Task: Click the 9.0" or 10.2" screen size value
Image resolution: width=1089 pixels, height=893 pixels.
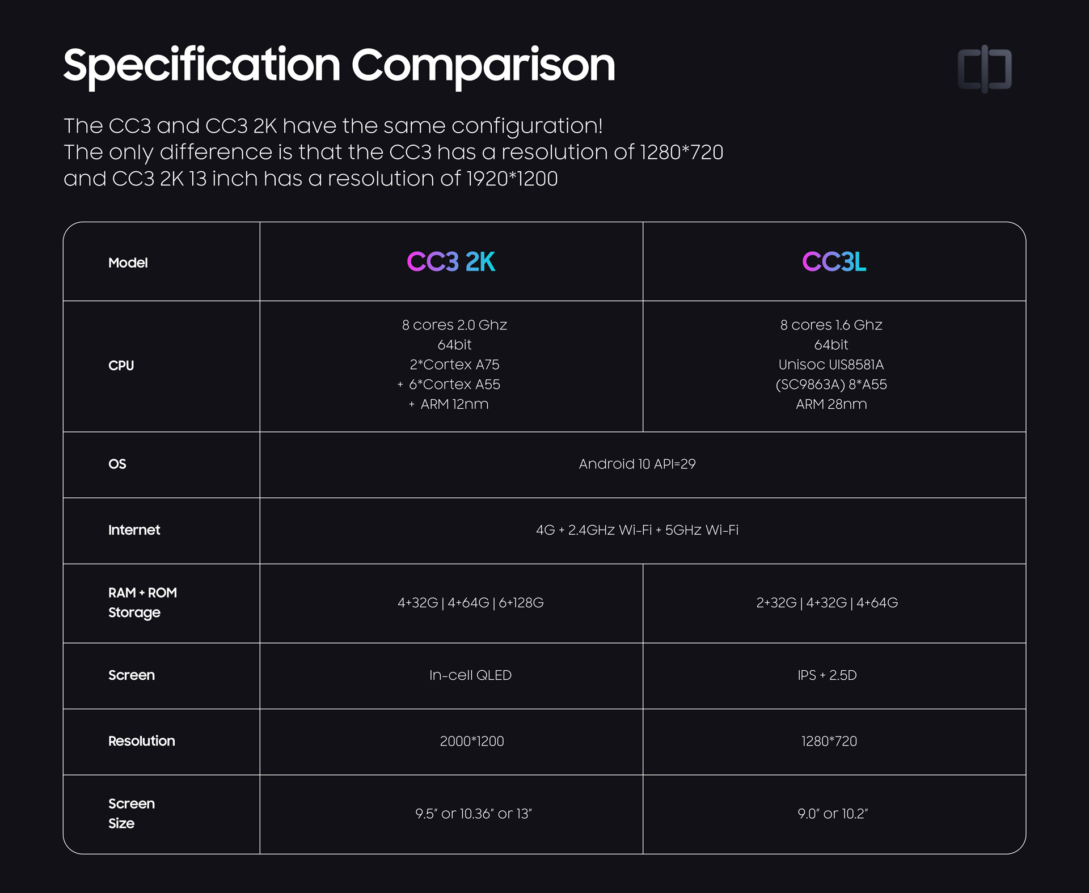Action: click(x=833, y=814)
